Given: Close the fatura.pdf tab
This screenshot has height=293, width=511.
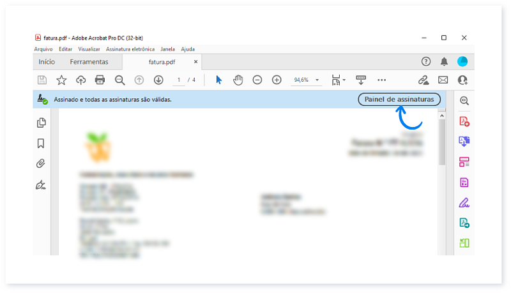Looking at the screenshot, I should tap(196, 62).
